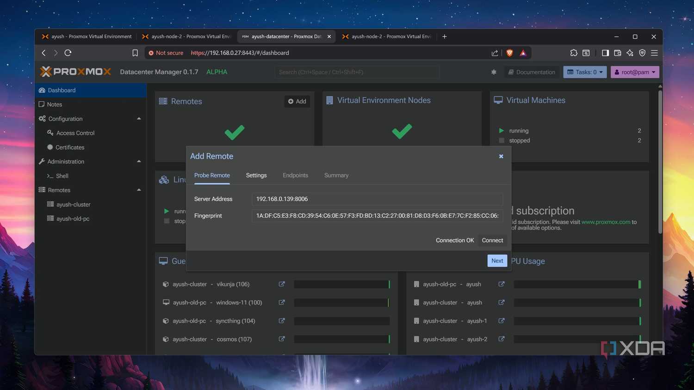Screen dimensions: 694x390
Task: Open Brave VPN shield icon
Action: point(642,53)
